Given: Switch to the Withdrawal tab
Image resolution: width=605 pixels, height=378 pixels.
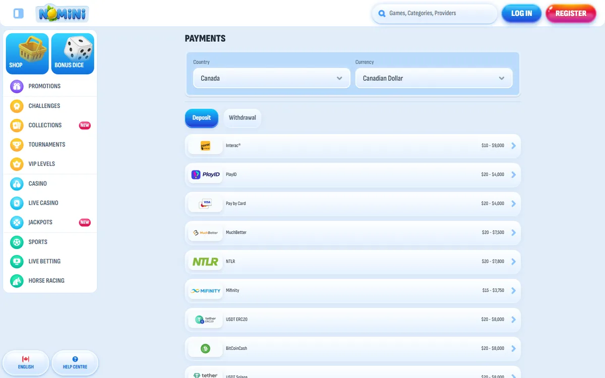Looking at the screenshot, I should point(243,118).
